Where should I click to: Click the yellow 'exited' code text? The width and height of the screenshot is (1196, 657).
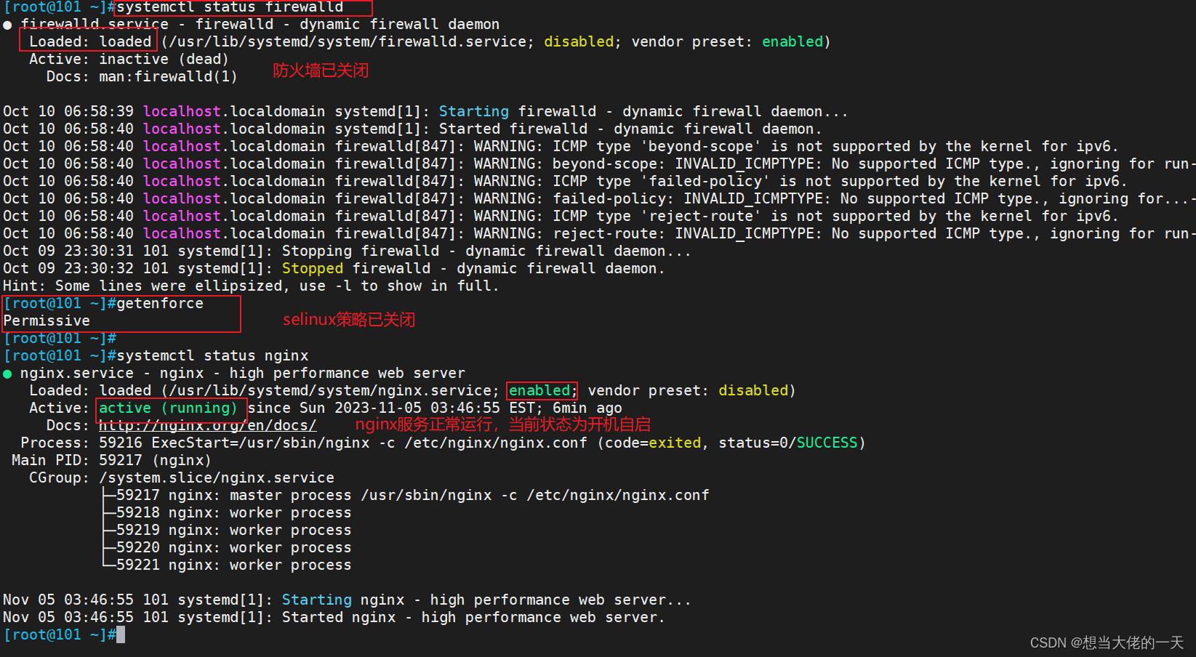[x=675, y=443]
